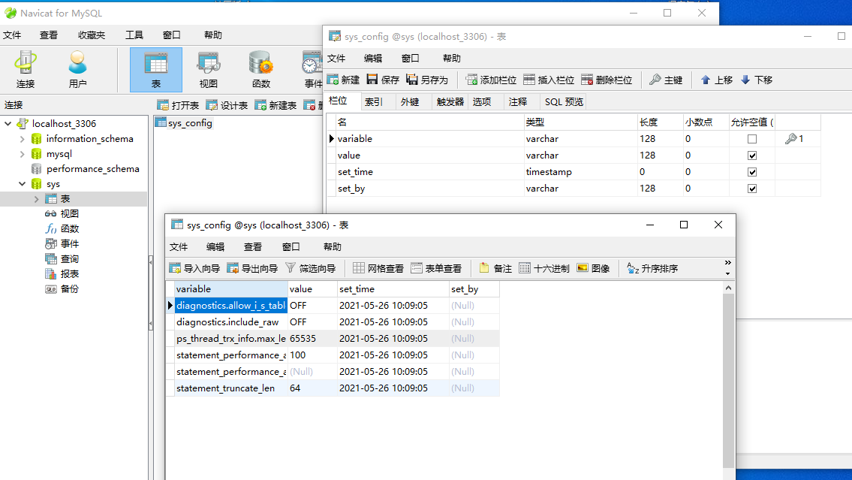
Task: Open the 用户 (User) toolbar icon
Action: (x=77, y=69)
